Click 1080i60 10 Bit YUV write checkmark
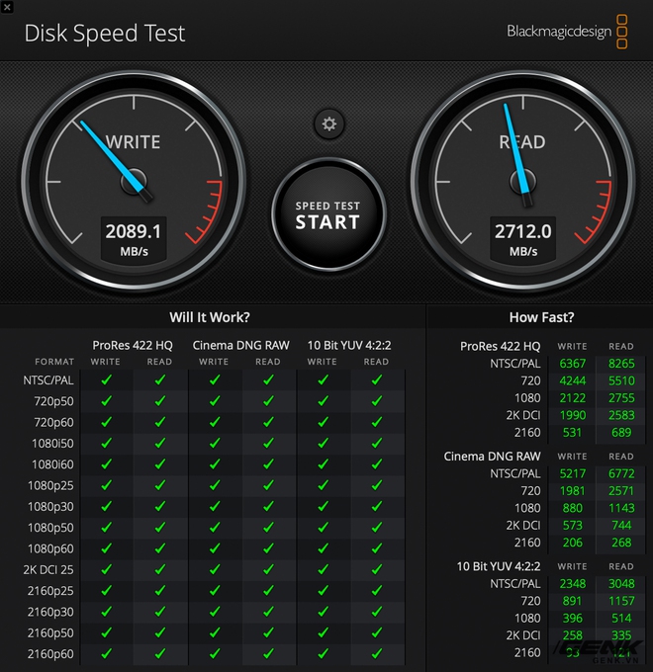The height and width of the screenshot is (672, 653). [x=323, y=463]
